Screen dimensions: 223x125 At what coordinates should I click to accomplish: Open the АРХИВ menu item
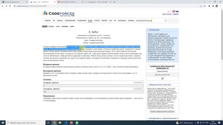(x=90, y=21)
